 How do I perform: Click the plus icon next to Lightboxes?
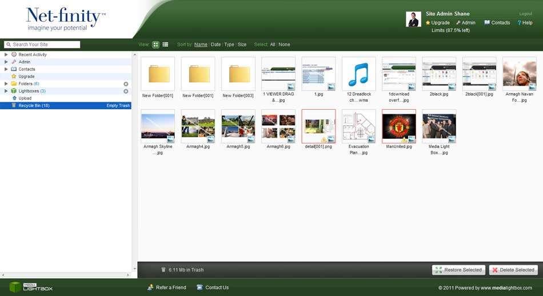pyautogui.click(x=126, y=91)
